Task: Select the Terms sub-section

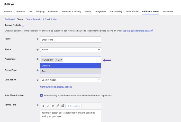Action: (20, 19)
